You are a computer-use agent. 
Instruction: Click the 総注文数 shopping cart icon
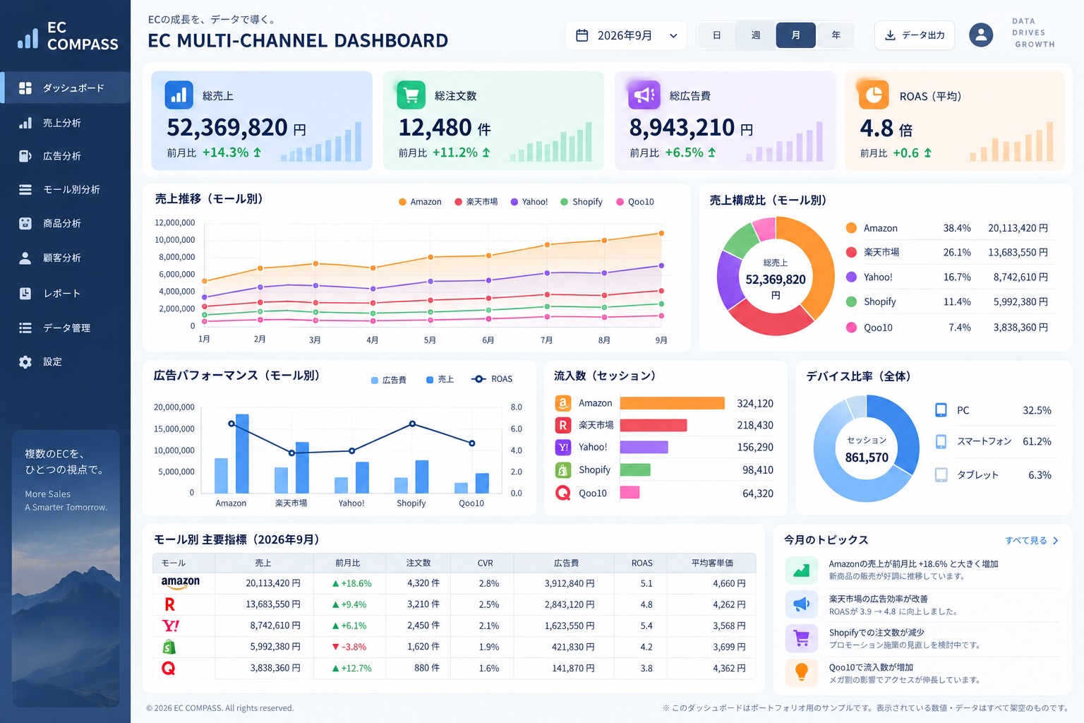point(411,95)
